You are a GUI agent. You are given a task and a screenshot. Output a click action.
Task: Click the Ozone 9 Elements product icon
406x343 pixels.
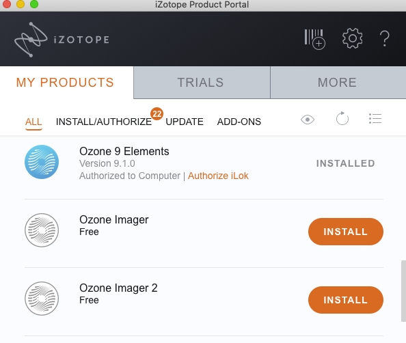point(42,162)
